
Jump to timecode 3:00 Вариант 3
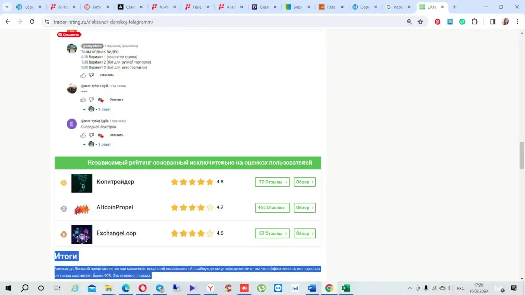click(x=84, y=67)
